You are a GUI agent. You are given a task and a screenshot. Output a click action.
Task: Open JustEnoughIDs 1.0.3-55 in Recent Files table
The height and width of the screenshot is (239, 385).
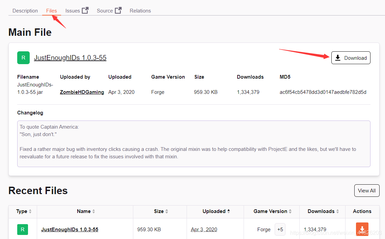point(70,230)
